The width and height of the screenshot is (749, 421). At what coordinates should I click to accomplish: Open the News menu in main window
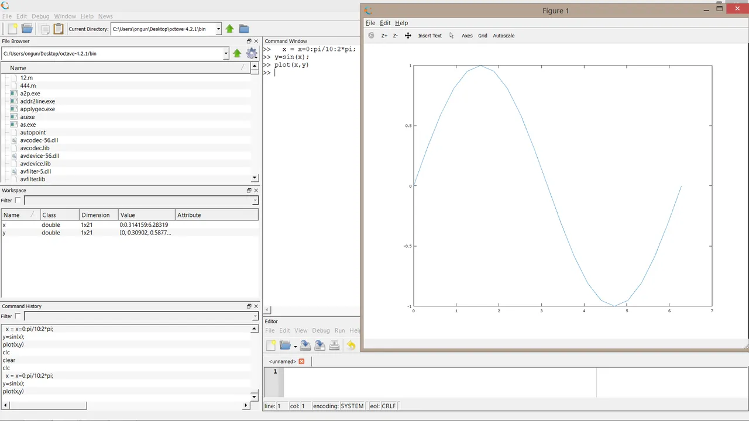[105, 16]
